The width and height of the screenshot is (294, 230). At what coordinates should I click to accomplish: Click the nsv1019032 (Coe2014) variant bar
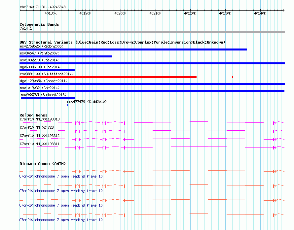[x=152, y=91]
